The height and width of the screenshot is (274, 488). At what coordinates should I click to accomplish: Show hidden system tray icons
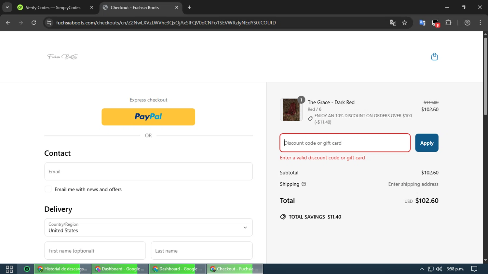(422, 269)
